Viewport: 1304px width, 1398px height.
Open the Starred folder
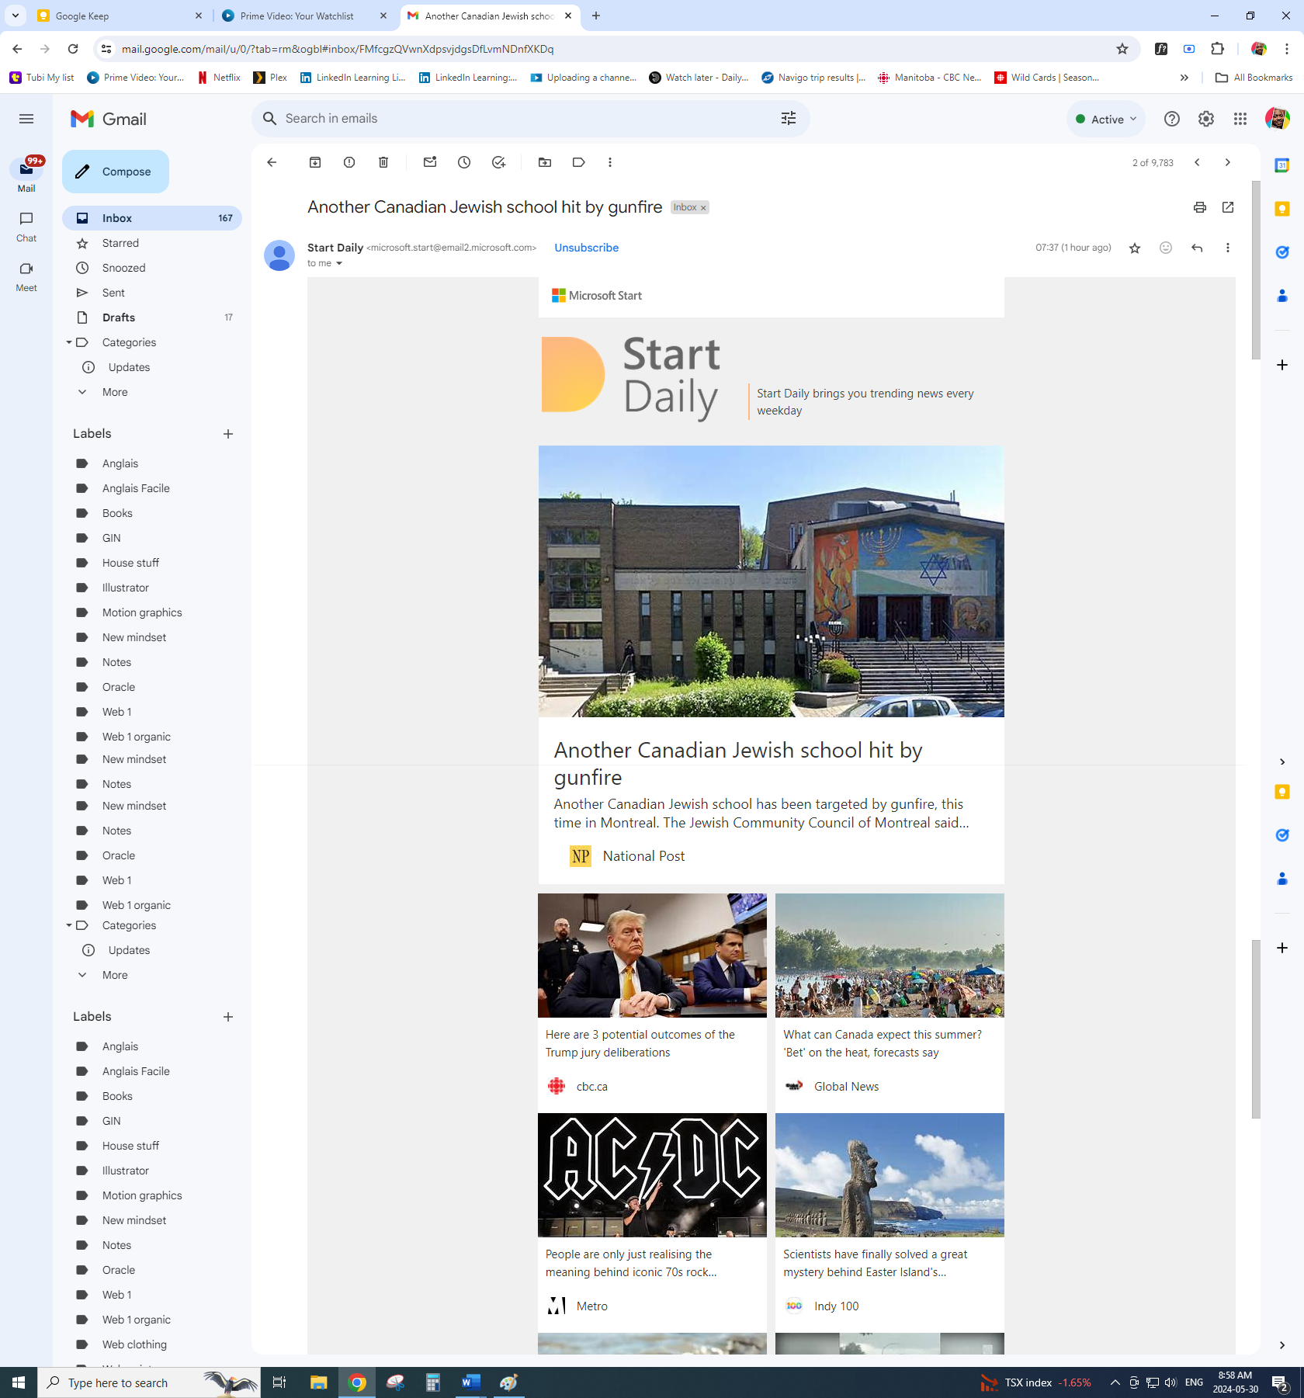(x=120, y=243)
